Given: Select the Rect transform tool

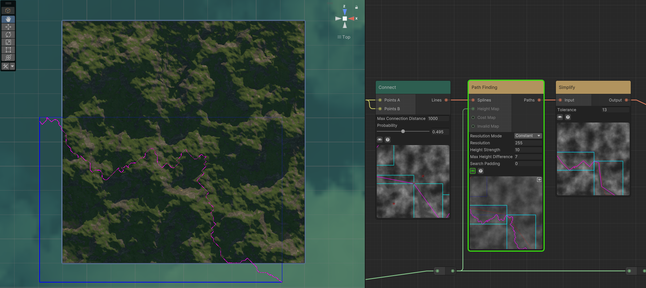Looking at the screenshot, I should 8,50.
